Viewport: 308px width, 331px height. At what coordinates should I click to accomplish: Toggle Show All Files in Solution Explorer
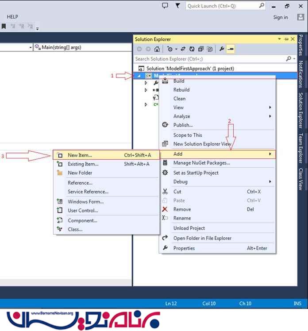tap(210, 49)
